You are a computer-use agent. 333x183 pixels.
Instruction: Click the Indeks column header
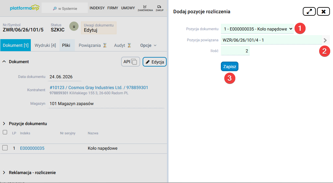coord(25,133)
